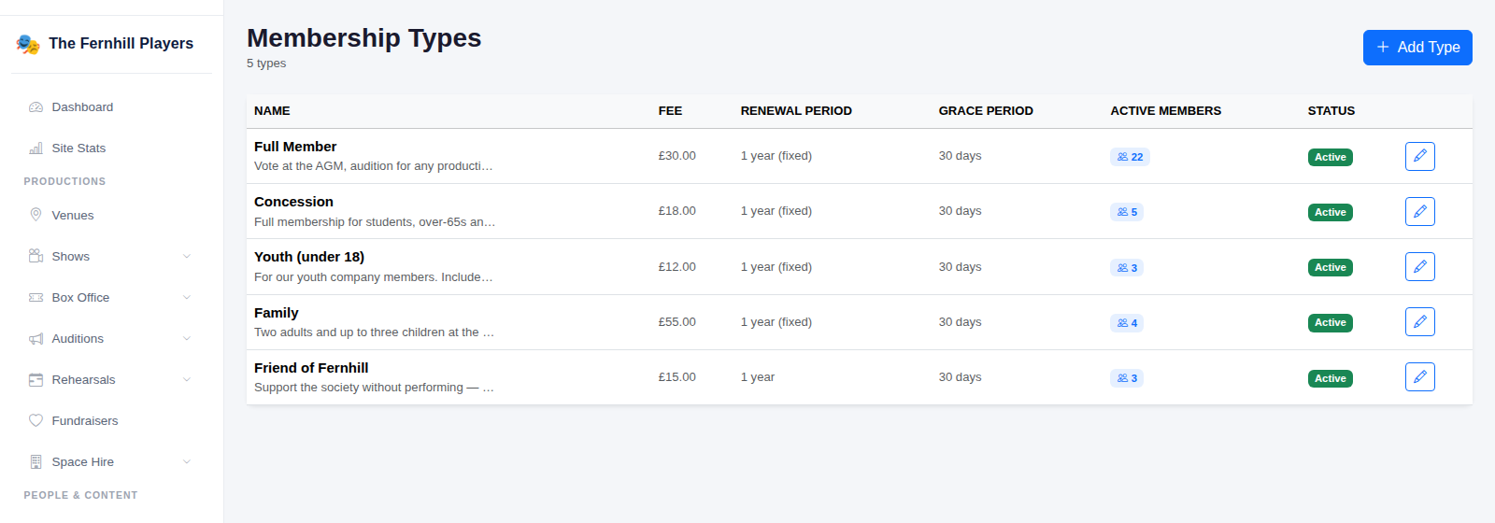This screenshot has width=1495, height=523.
Task: Click the Family 4 members badge
Action: click(1127, 323)
